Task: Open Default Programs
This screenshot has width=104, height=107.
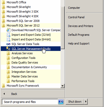Action: coord(79,35)
